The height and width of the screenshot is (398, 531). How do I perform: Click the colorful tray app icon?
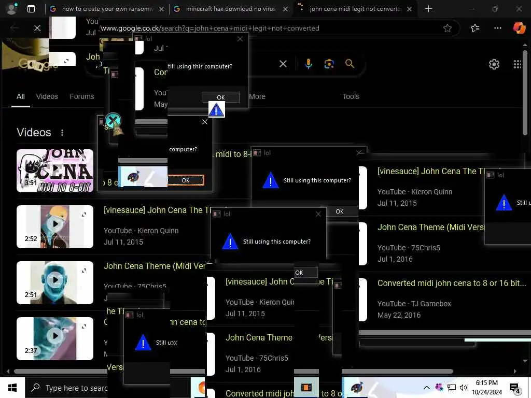tap(439, 388)
